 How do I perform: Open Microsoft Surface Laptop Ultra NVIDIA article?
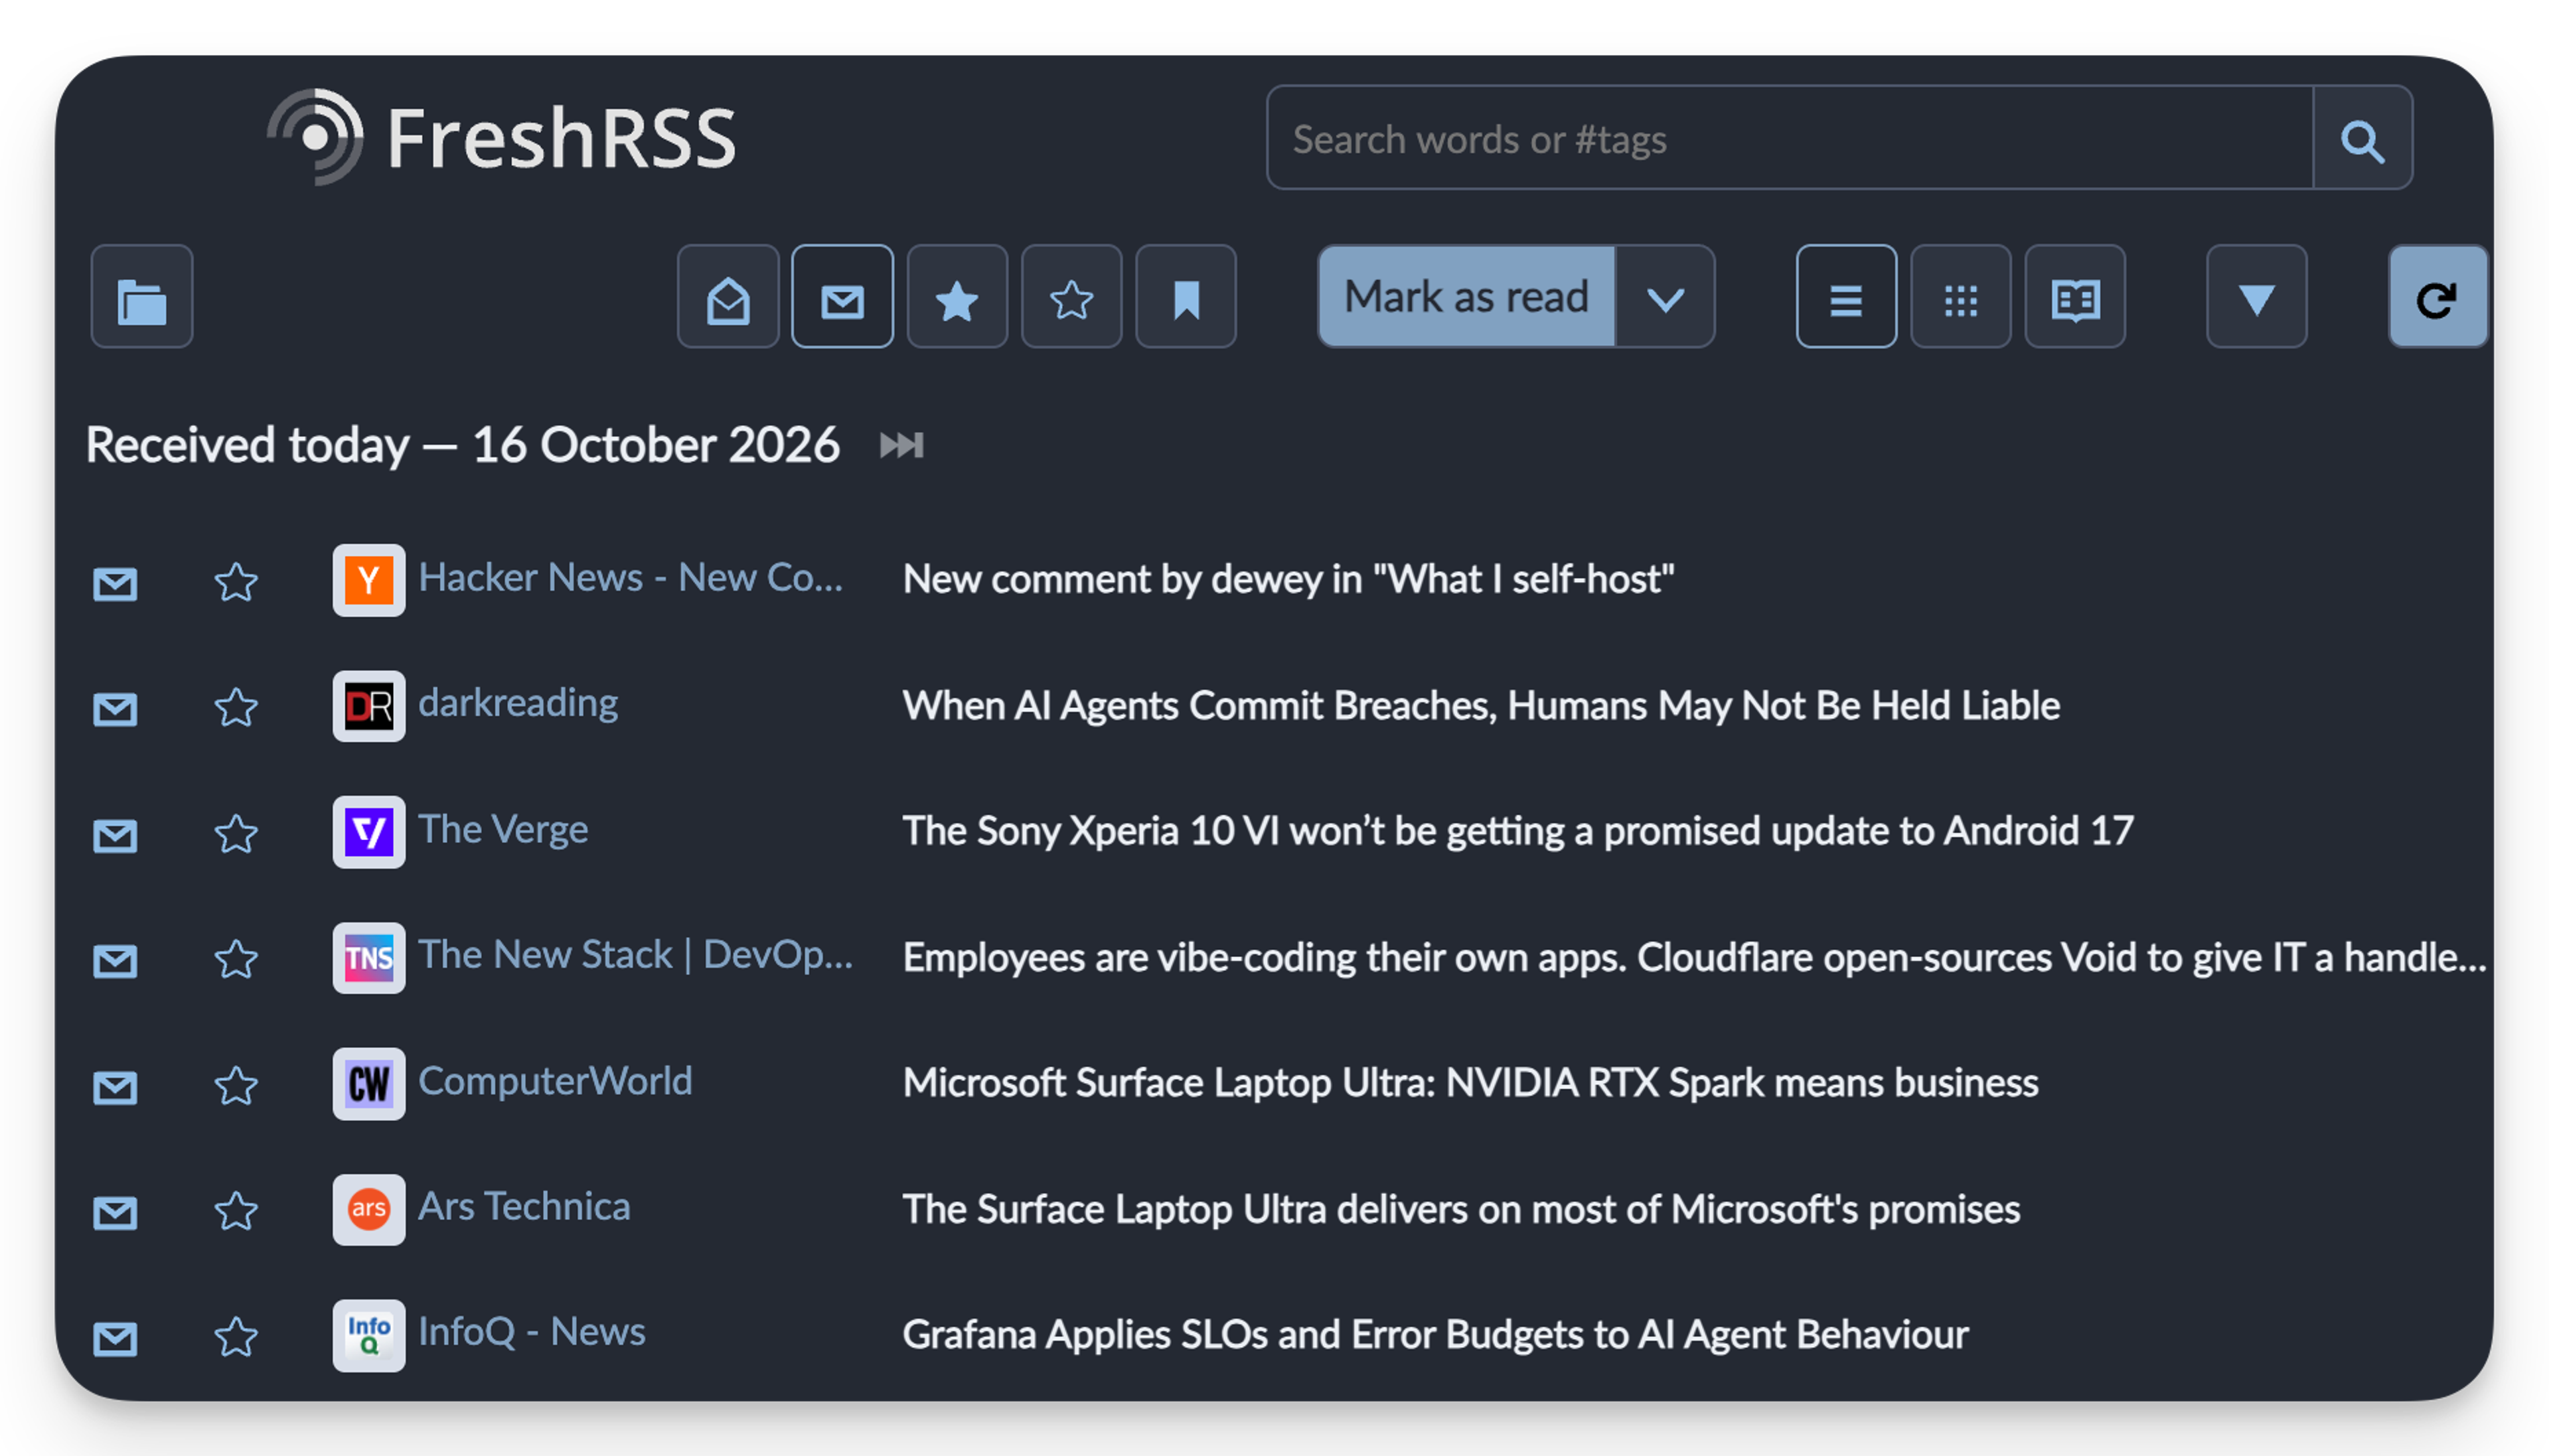tap(1470, 1083)
